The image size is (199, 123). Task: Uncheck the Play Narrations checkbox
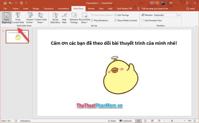click(93, 20)
